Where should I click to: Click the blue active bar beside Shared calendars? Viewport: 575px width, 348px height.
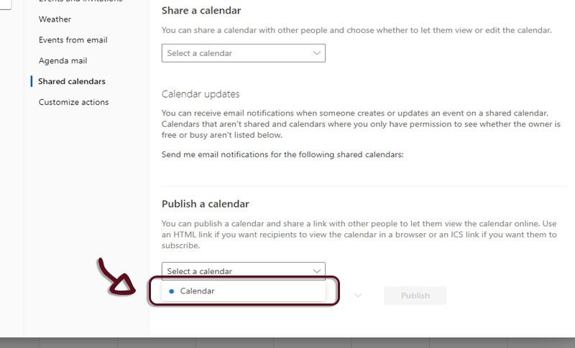(x=32, y=82)
